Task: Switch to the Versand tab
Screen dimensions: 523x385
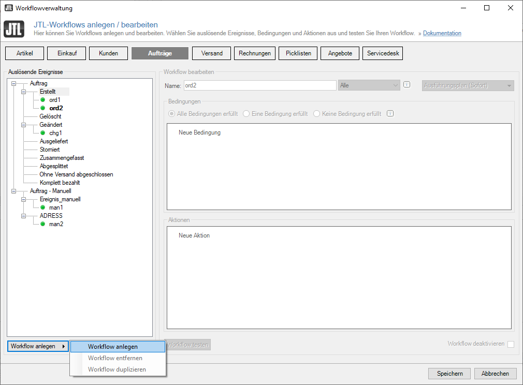Action: pos(211,53)
